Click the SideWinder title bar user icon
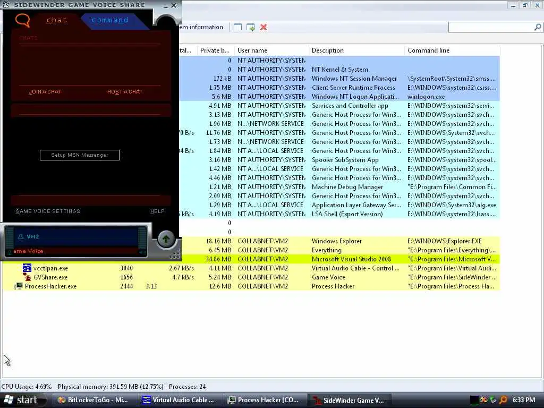544x408 pixels. [x=6, y=5]
